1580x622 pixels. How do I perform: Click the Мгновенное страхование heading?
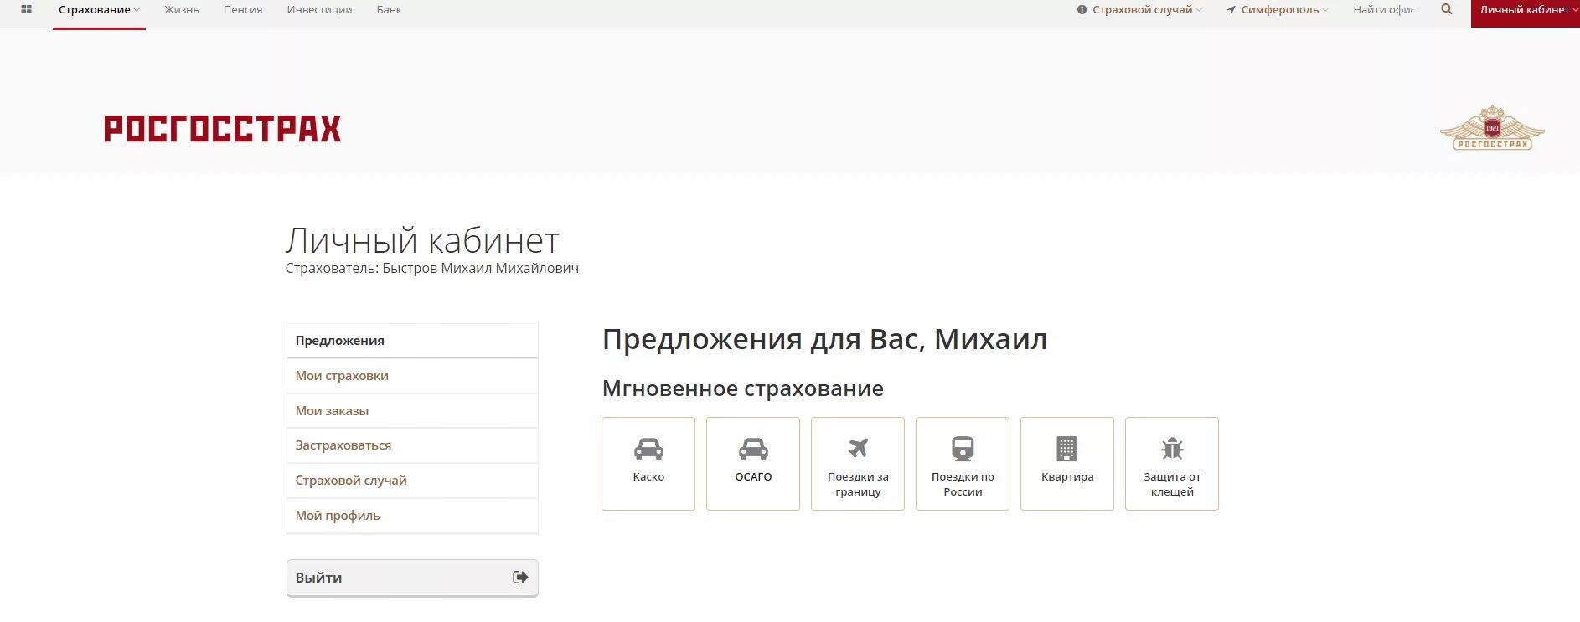point(742,388)
